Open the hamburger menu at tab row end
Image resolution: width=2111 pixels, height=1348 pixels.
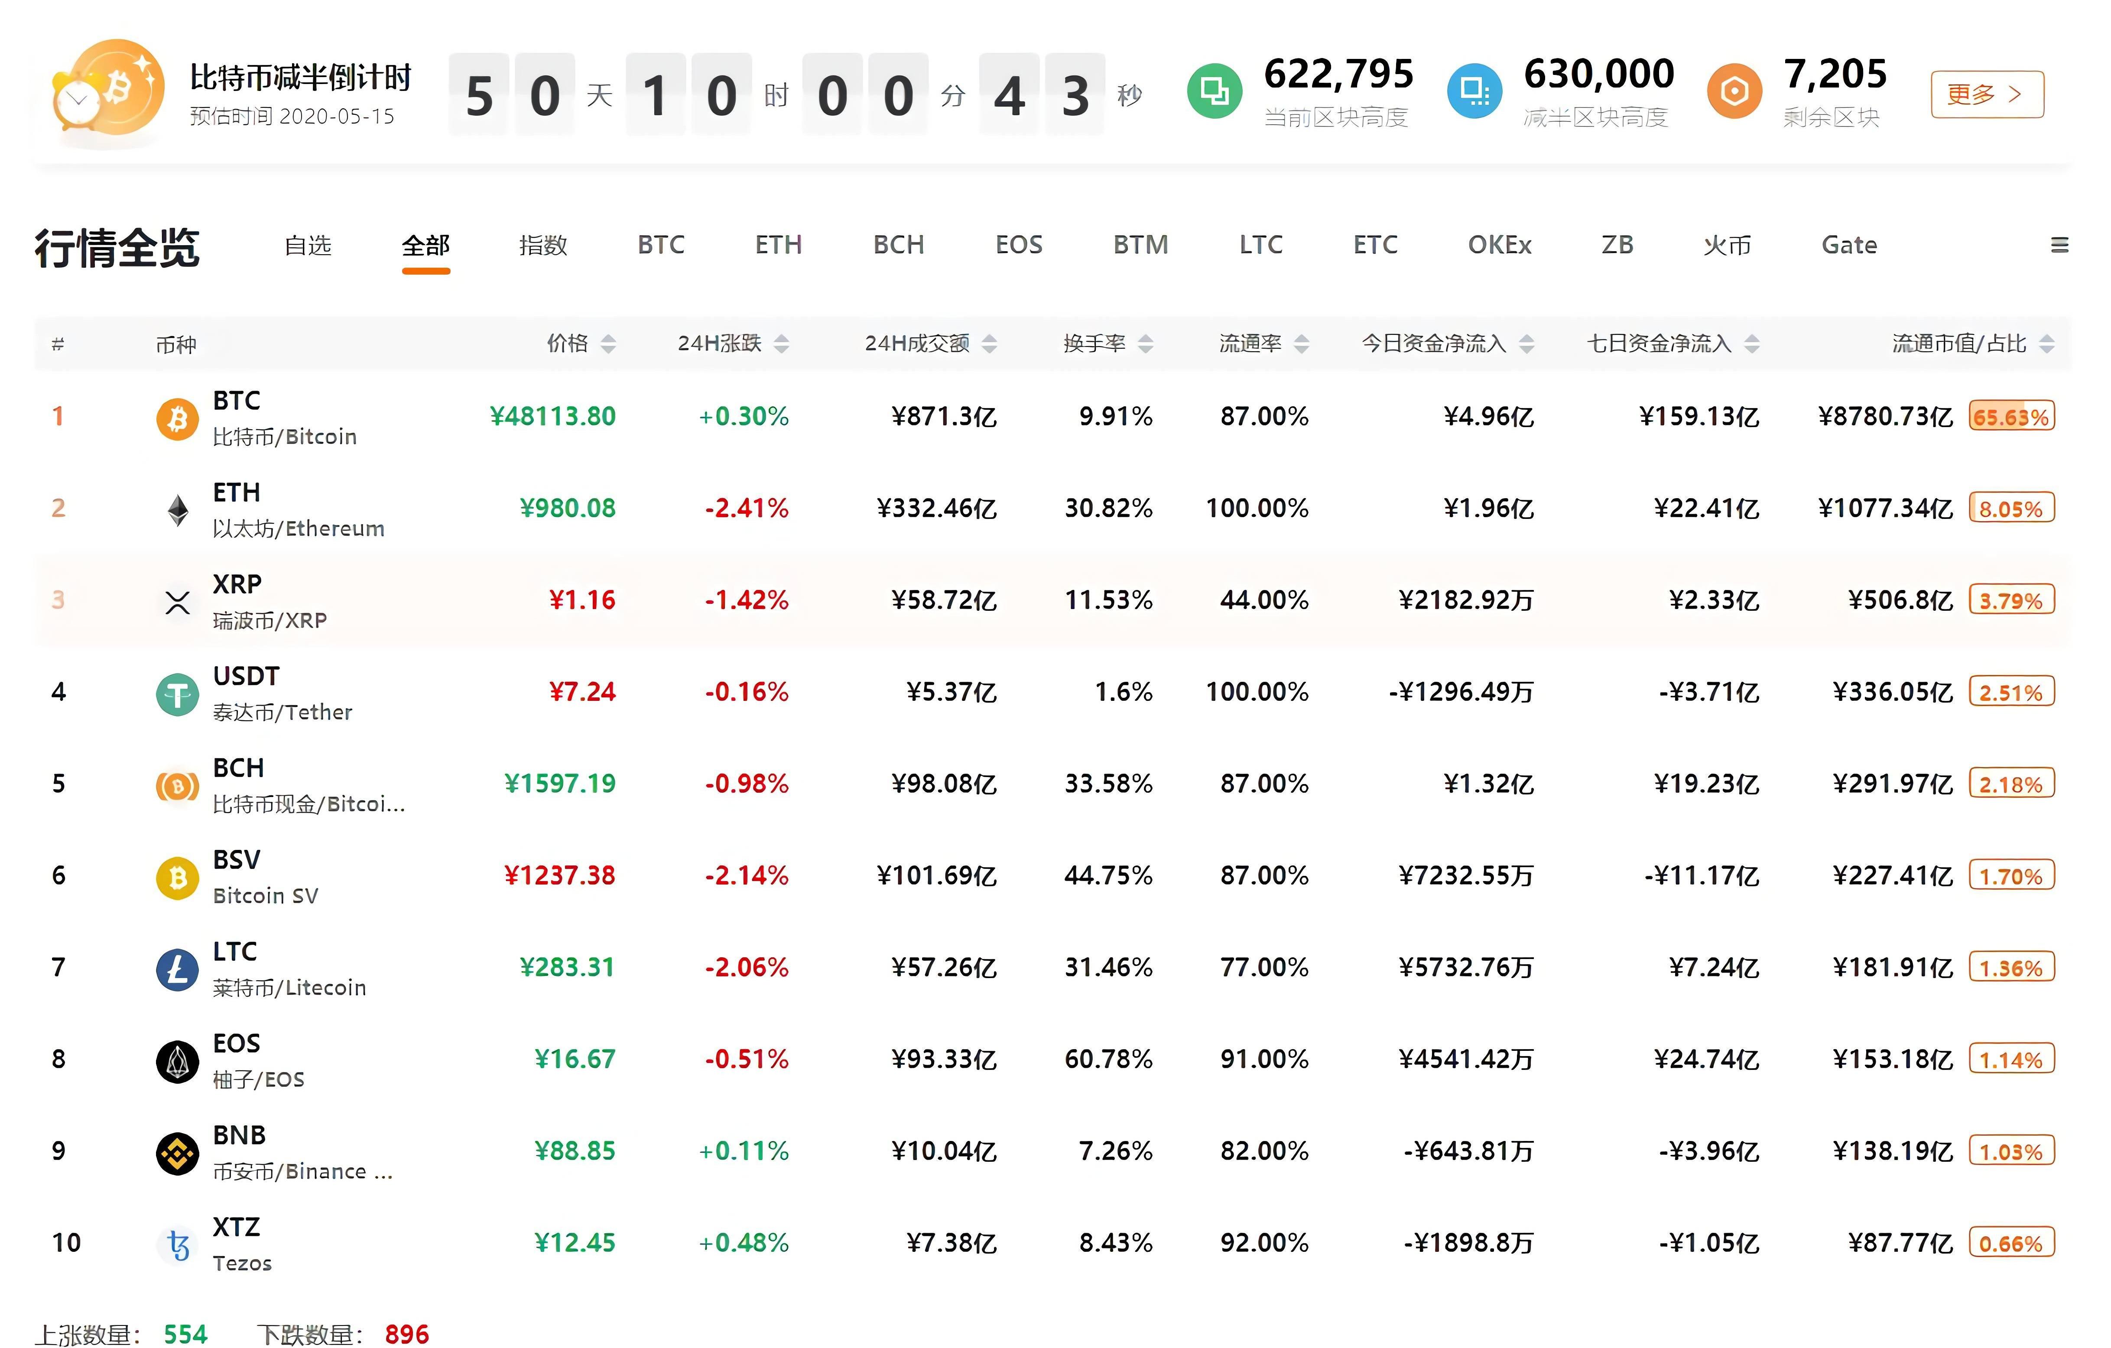(2059, 246)
